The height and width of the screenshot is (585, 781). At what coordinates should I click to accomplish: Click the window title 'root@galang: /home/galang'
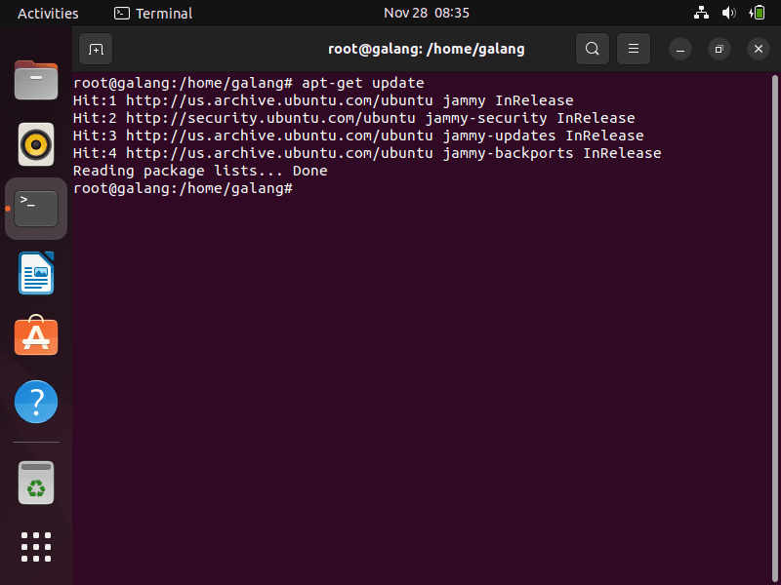[x=427, y=49]
